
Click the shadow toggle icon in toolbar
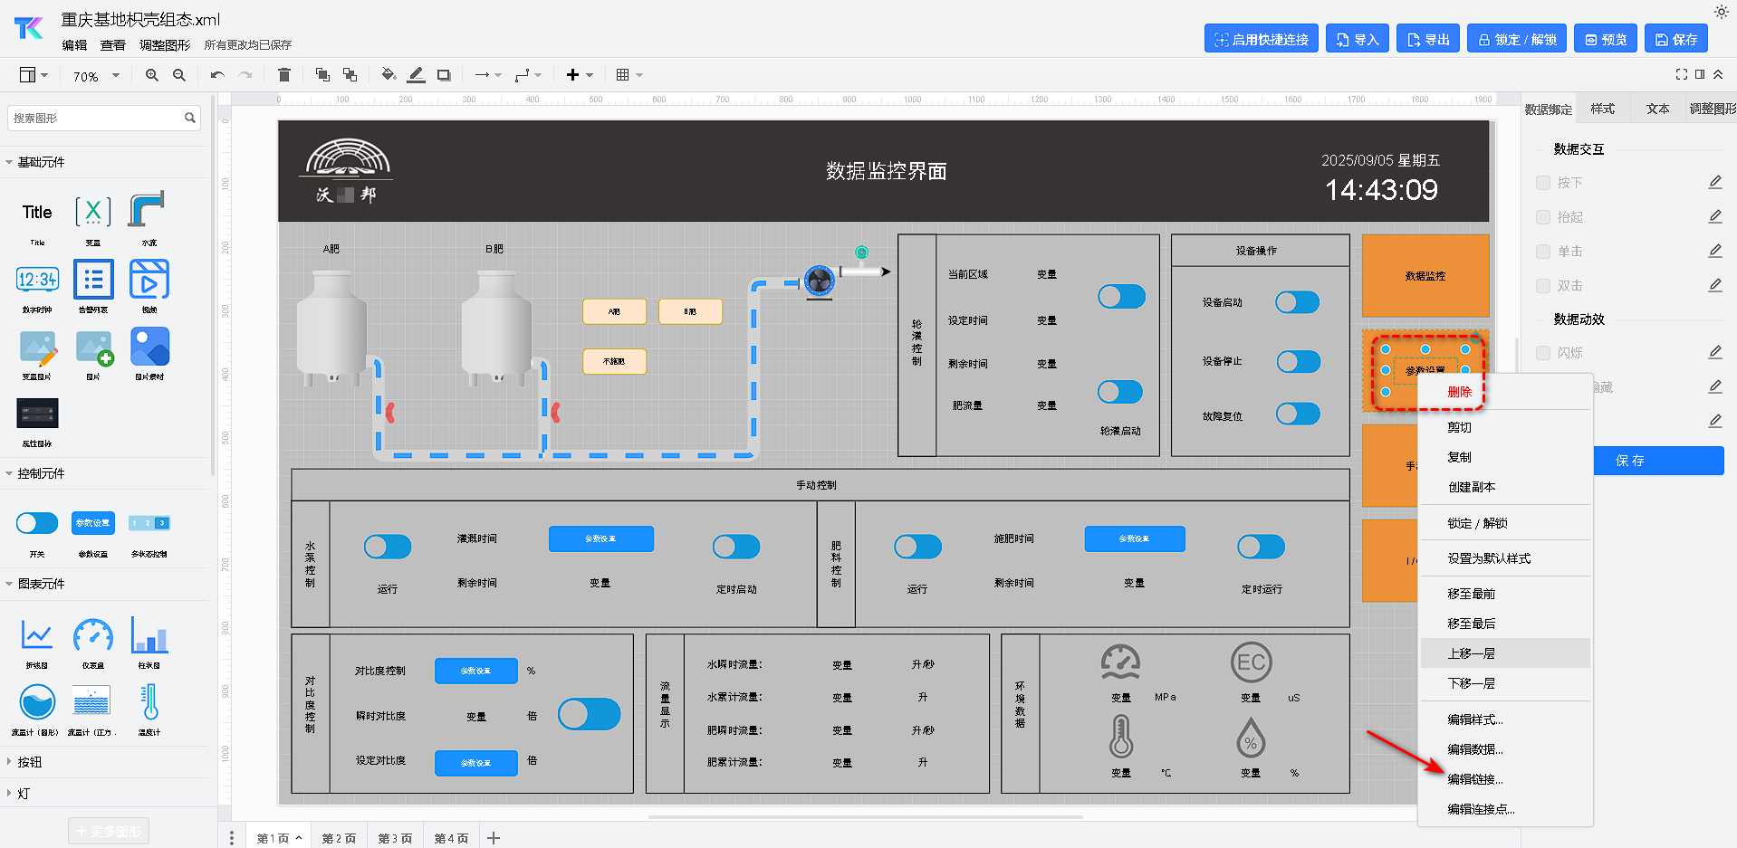click(x=444, y=75)
